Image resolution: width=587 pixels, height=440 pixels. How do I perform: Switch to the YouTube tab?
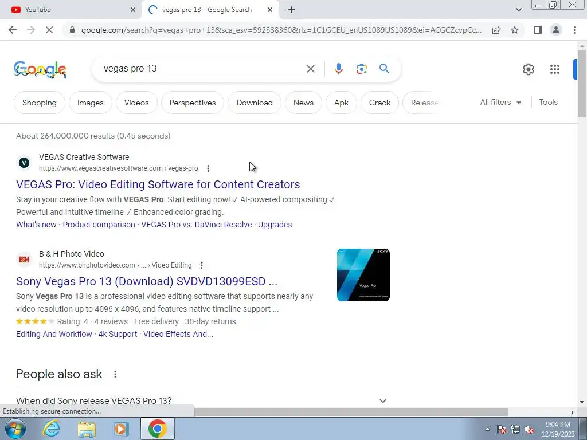pyautogui.click(x=71, y=10)
